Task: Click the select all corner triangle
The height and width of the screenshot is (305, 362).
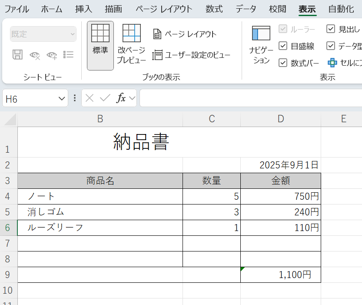Action: tap(10, 119)
